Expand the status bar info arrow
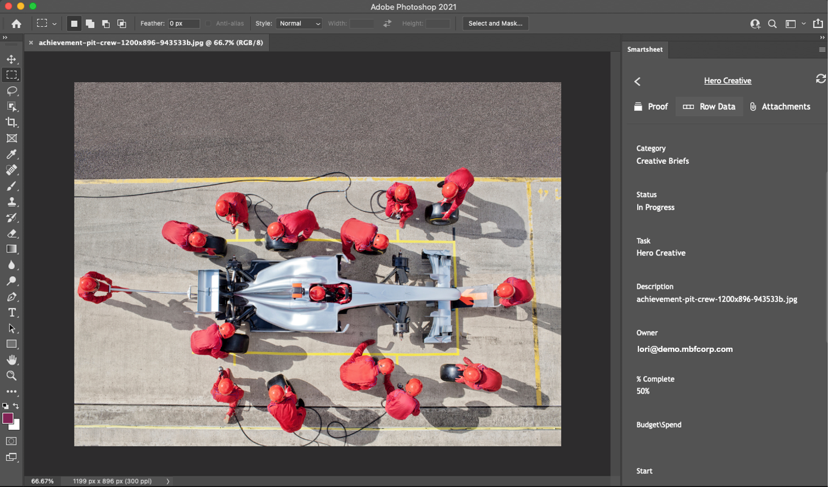This screenshot has height=487, width=829. pos(167,481)
